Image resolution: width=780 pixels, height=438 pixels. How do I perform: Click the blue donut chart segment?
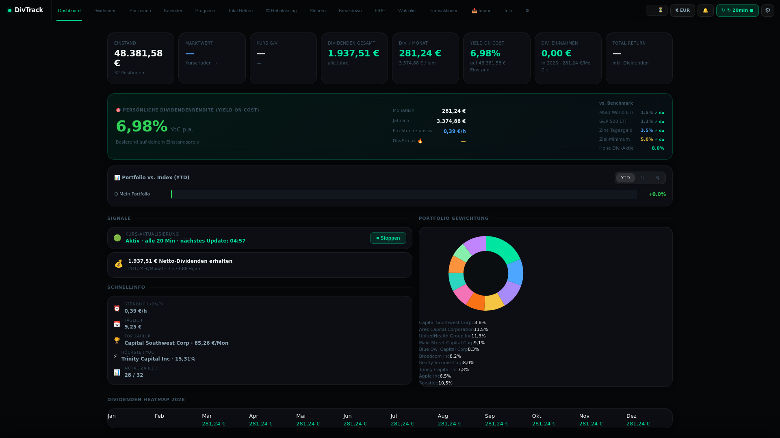click(516, 273)
